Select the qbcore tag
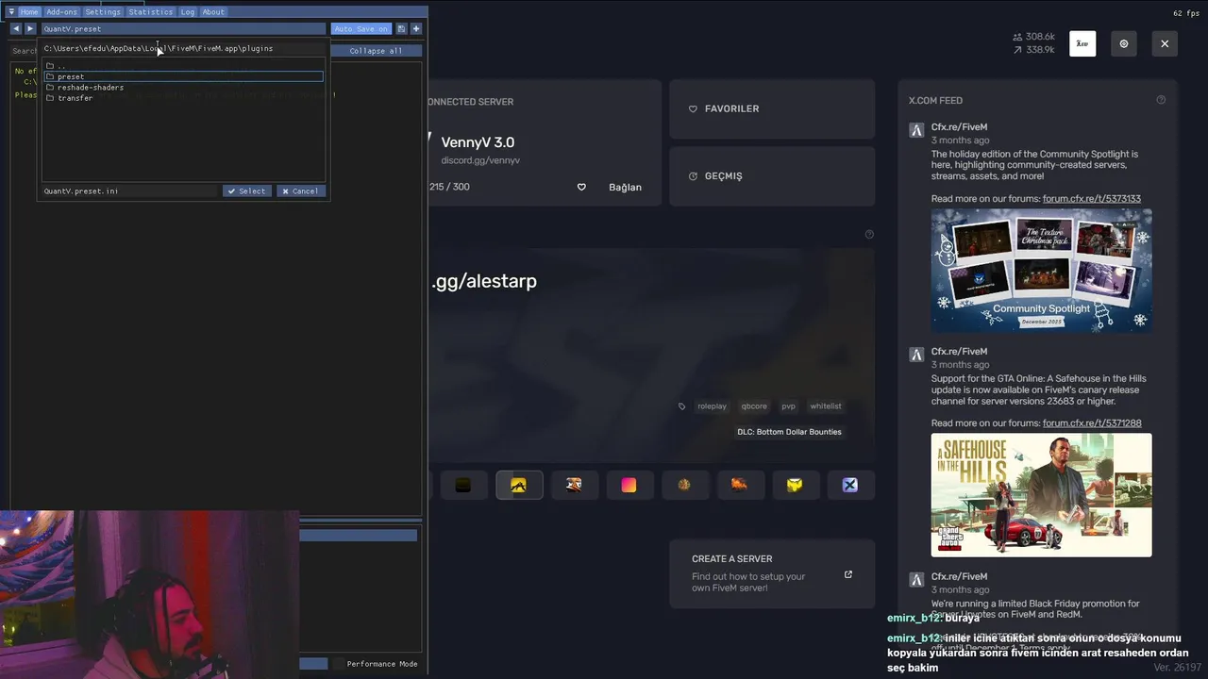Image resolution: width=1208 pixels, height=679 pixels. tap(754, 406)
